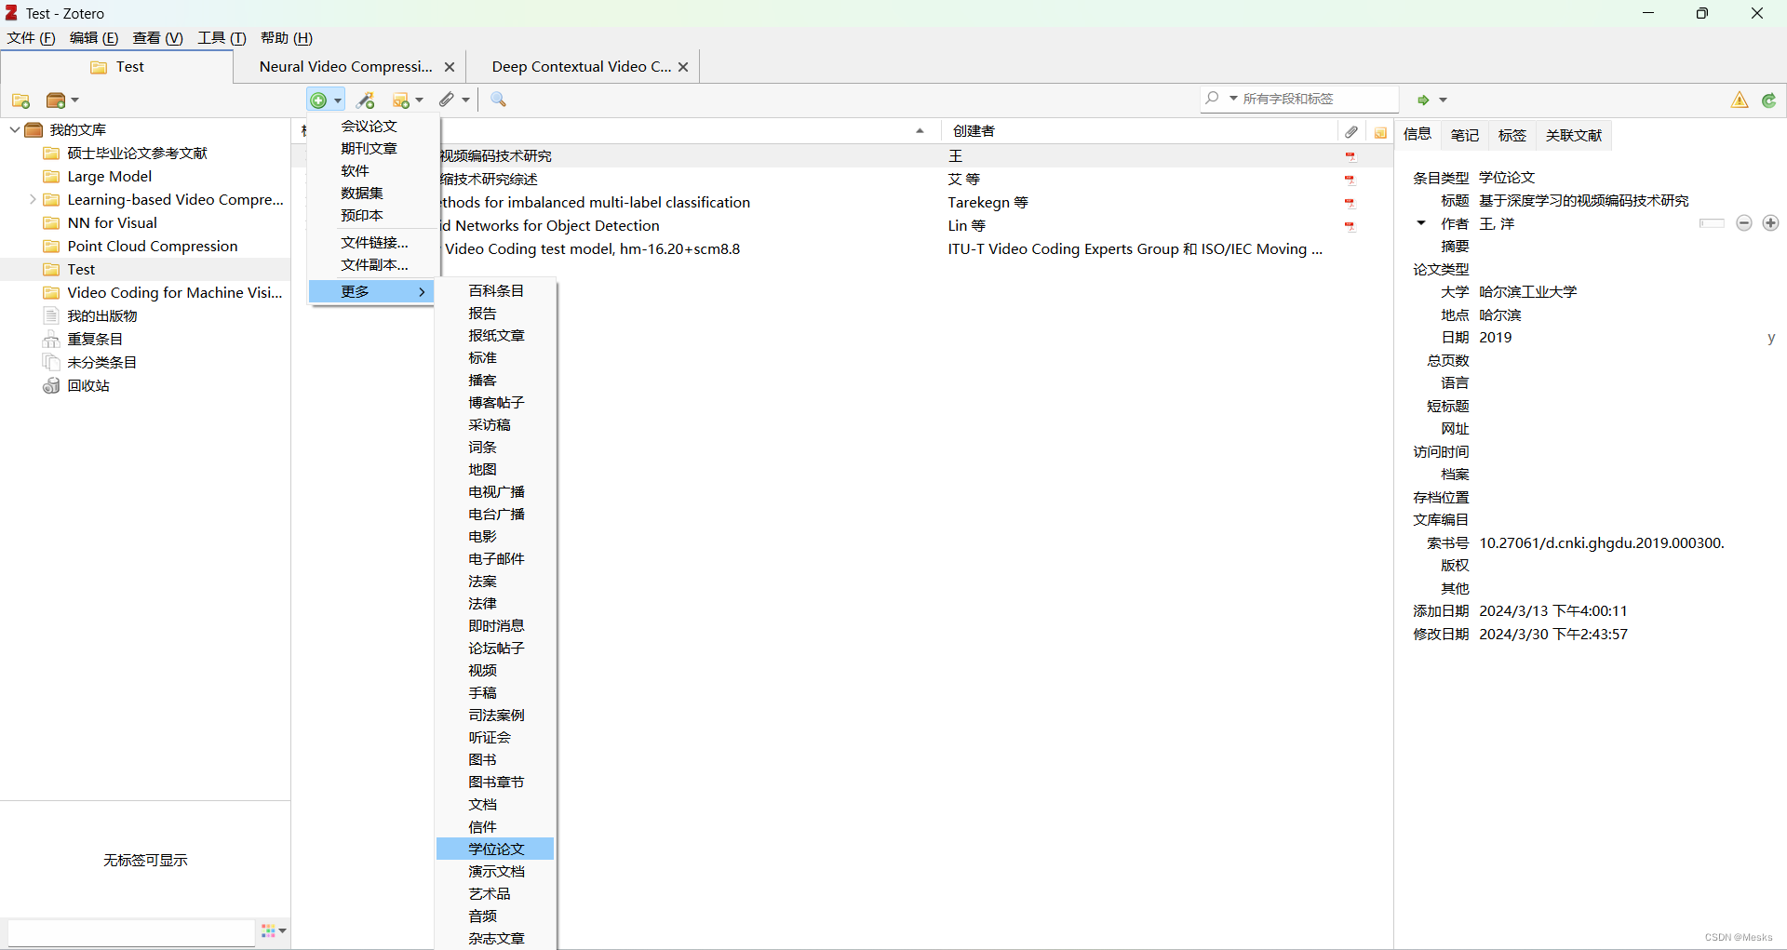Toggle the author name single-field switch
1787x950 pixels.
pos(1712,223)
